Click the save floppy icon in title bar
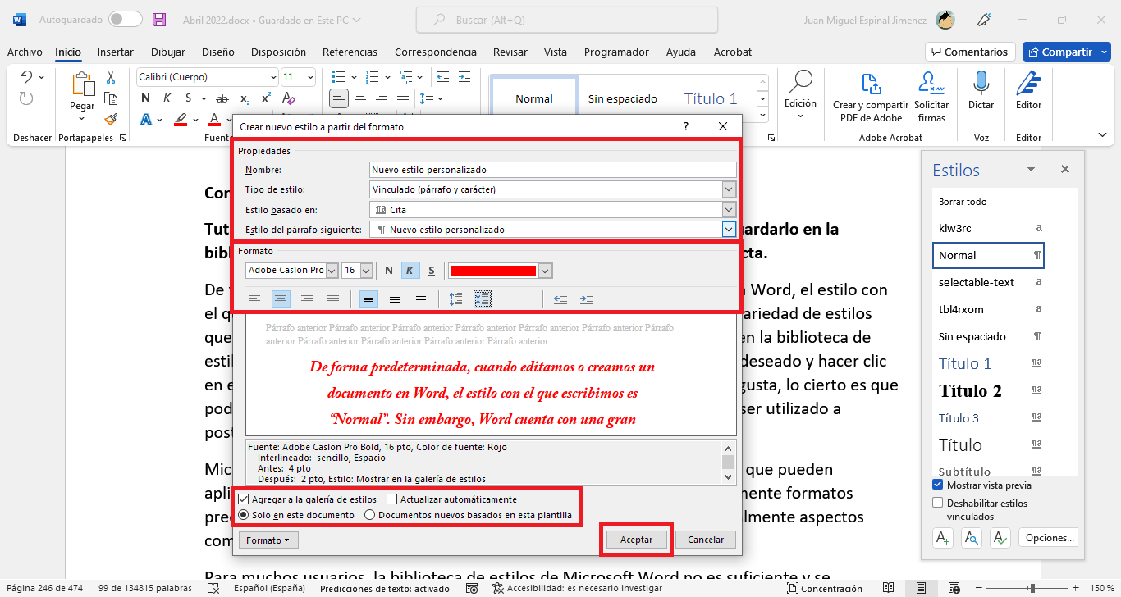 point(159,19)
